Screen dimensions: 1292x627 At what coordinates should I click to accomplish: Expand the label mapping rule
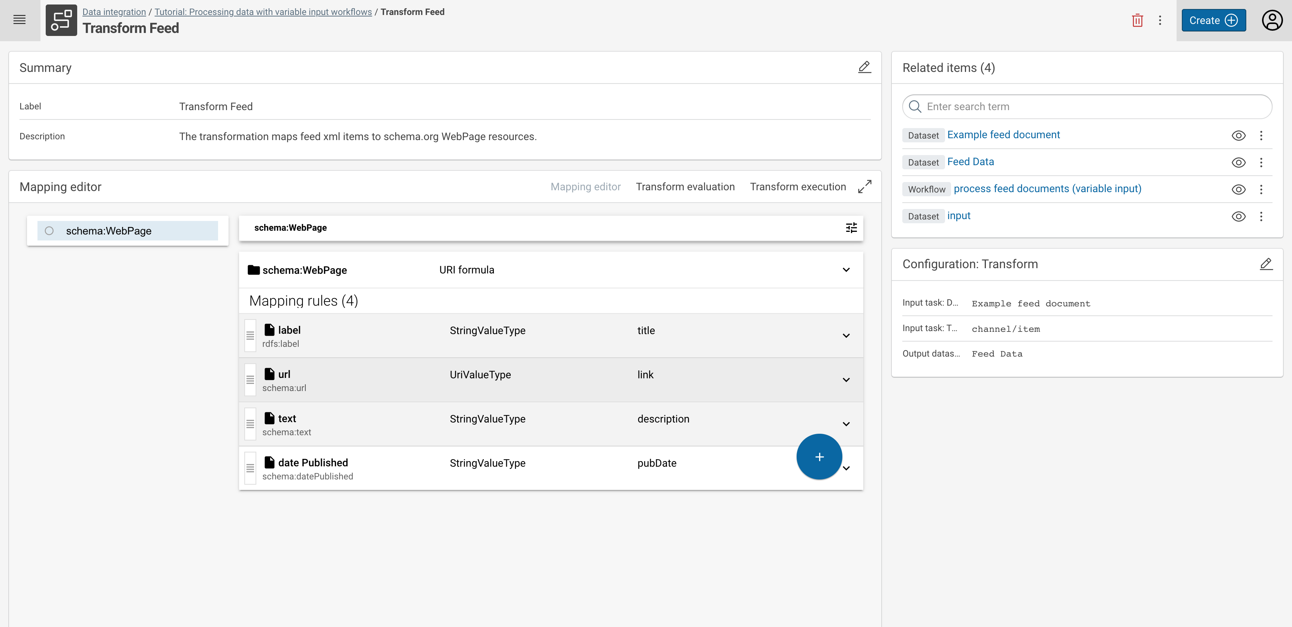click(x=846, y=336)
